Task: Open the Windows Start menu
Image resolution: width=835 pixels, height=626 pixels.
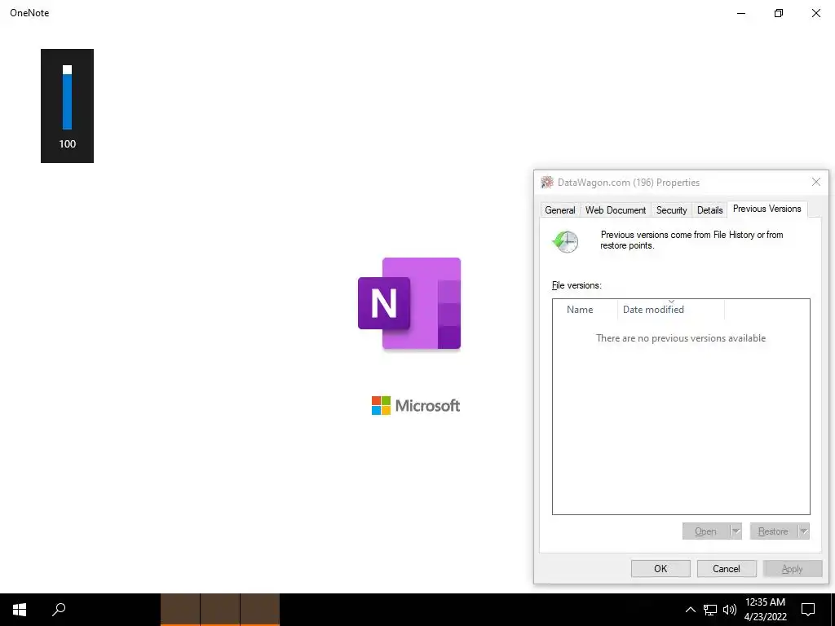Action: click(x=20, y=610)
